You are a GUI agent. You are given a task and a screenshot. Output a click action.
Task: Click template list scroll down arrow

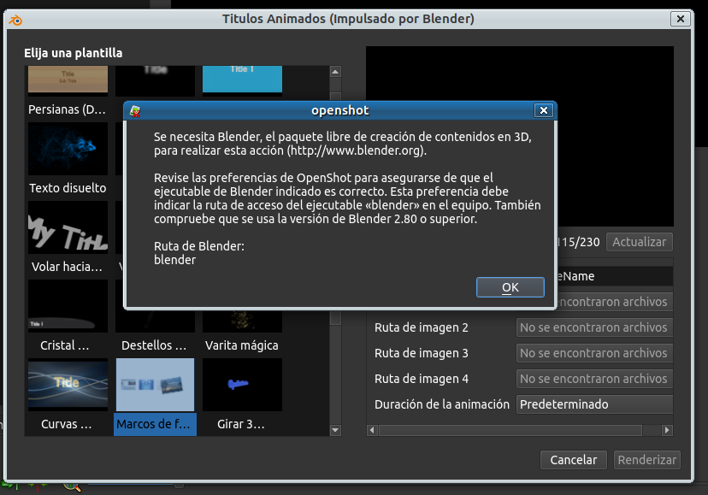pyautogui.click(x=335, y=430)
